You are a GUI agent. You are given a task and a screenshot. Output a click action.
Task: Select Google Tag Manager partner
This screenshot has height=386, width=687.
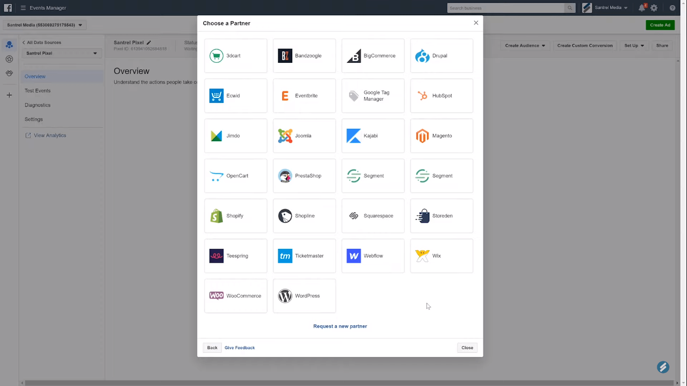click(x=373, y=95)
